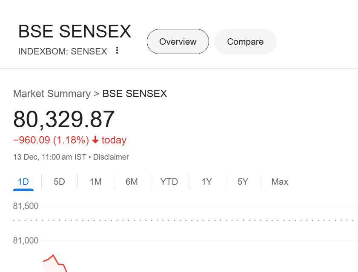This screenshot has height=272, width=358.
Task: Click the BSE SENSEX breadcrumb text
Action: 135,93
